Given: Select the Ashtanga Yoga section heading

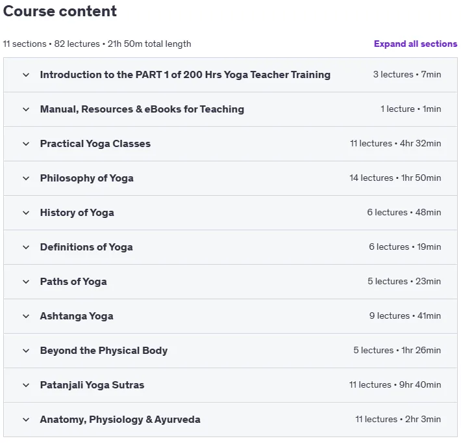Looking at the screenshot, I should (x=77, y=316).
